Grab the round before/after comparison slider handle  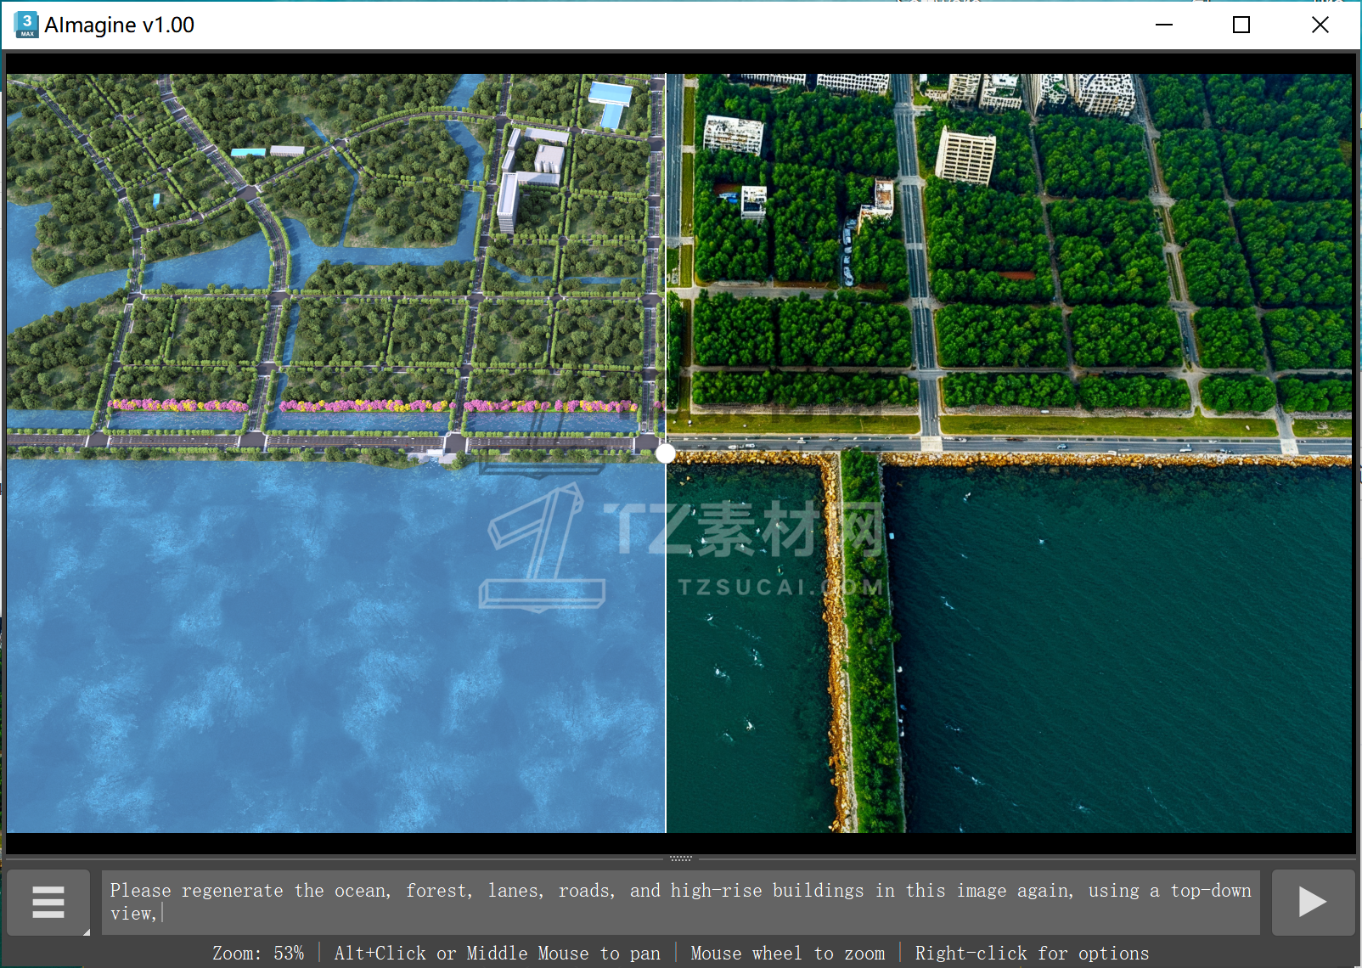click(666, 453)
